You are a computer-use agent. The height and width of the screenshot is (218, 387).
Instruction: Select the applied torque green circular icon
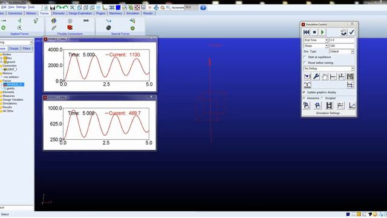click(4, 28)
